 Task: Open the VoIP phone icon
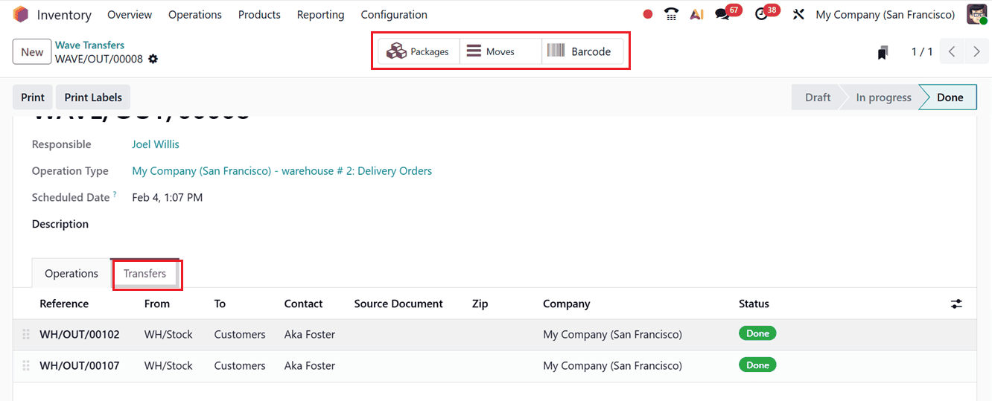point(672,14)
